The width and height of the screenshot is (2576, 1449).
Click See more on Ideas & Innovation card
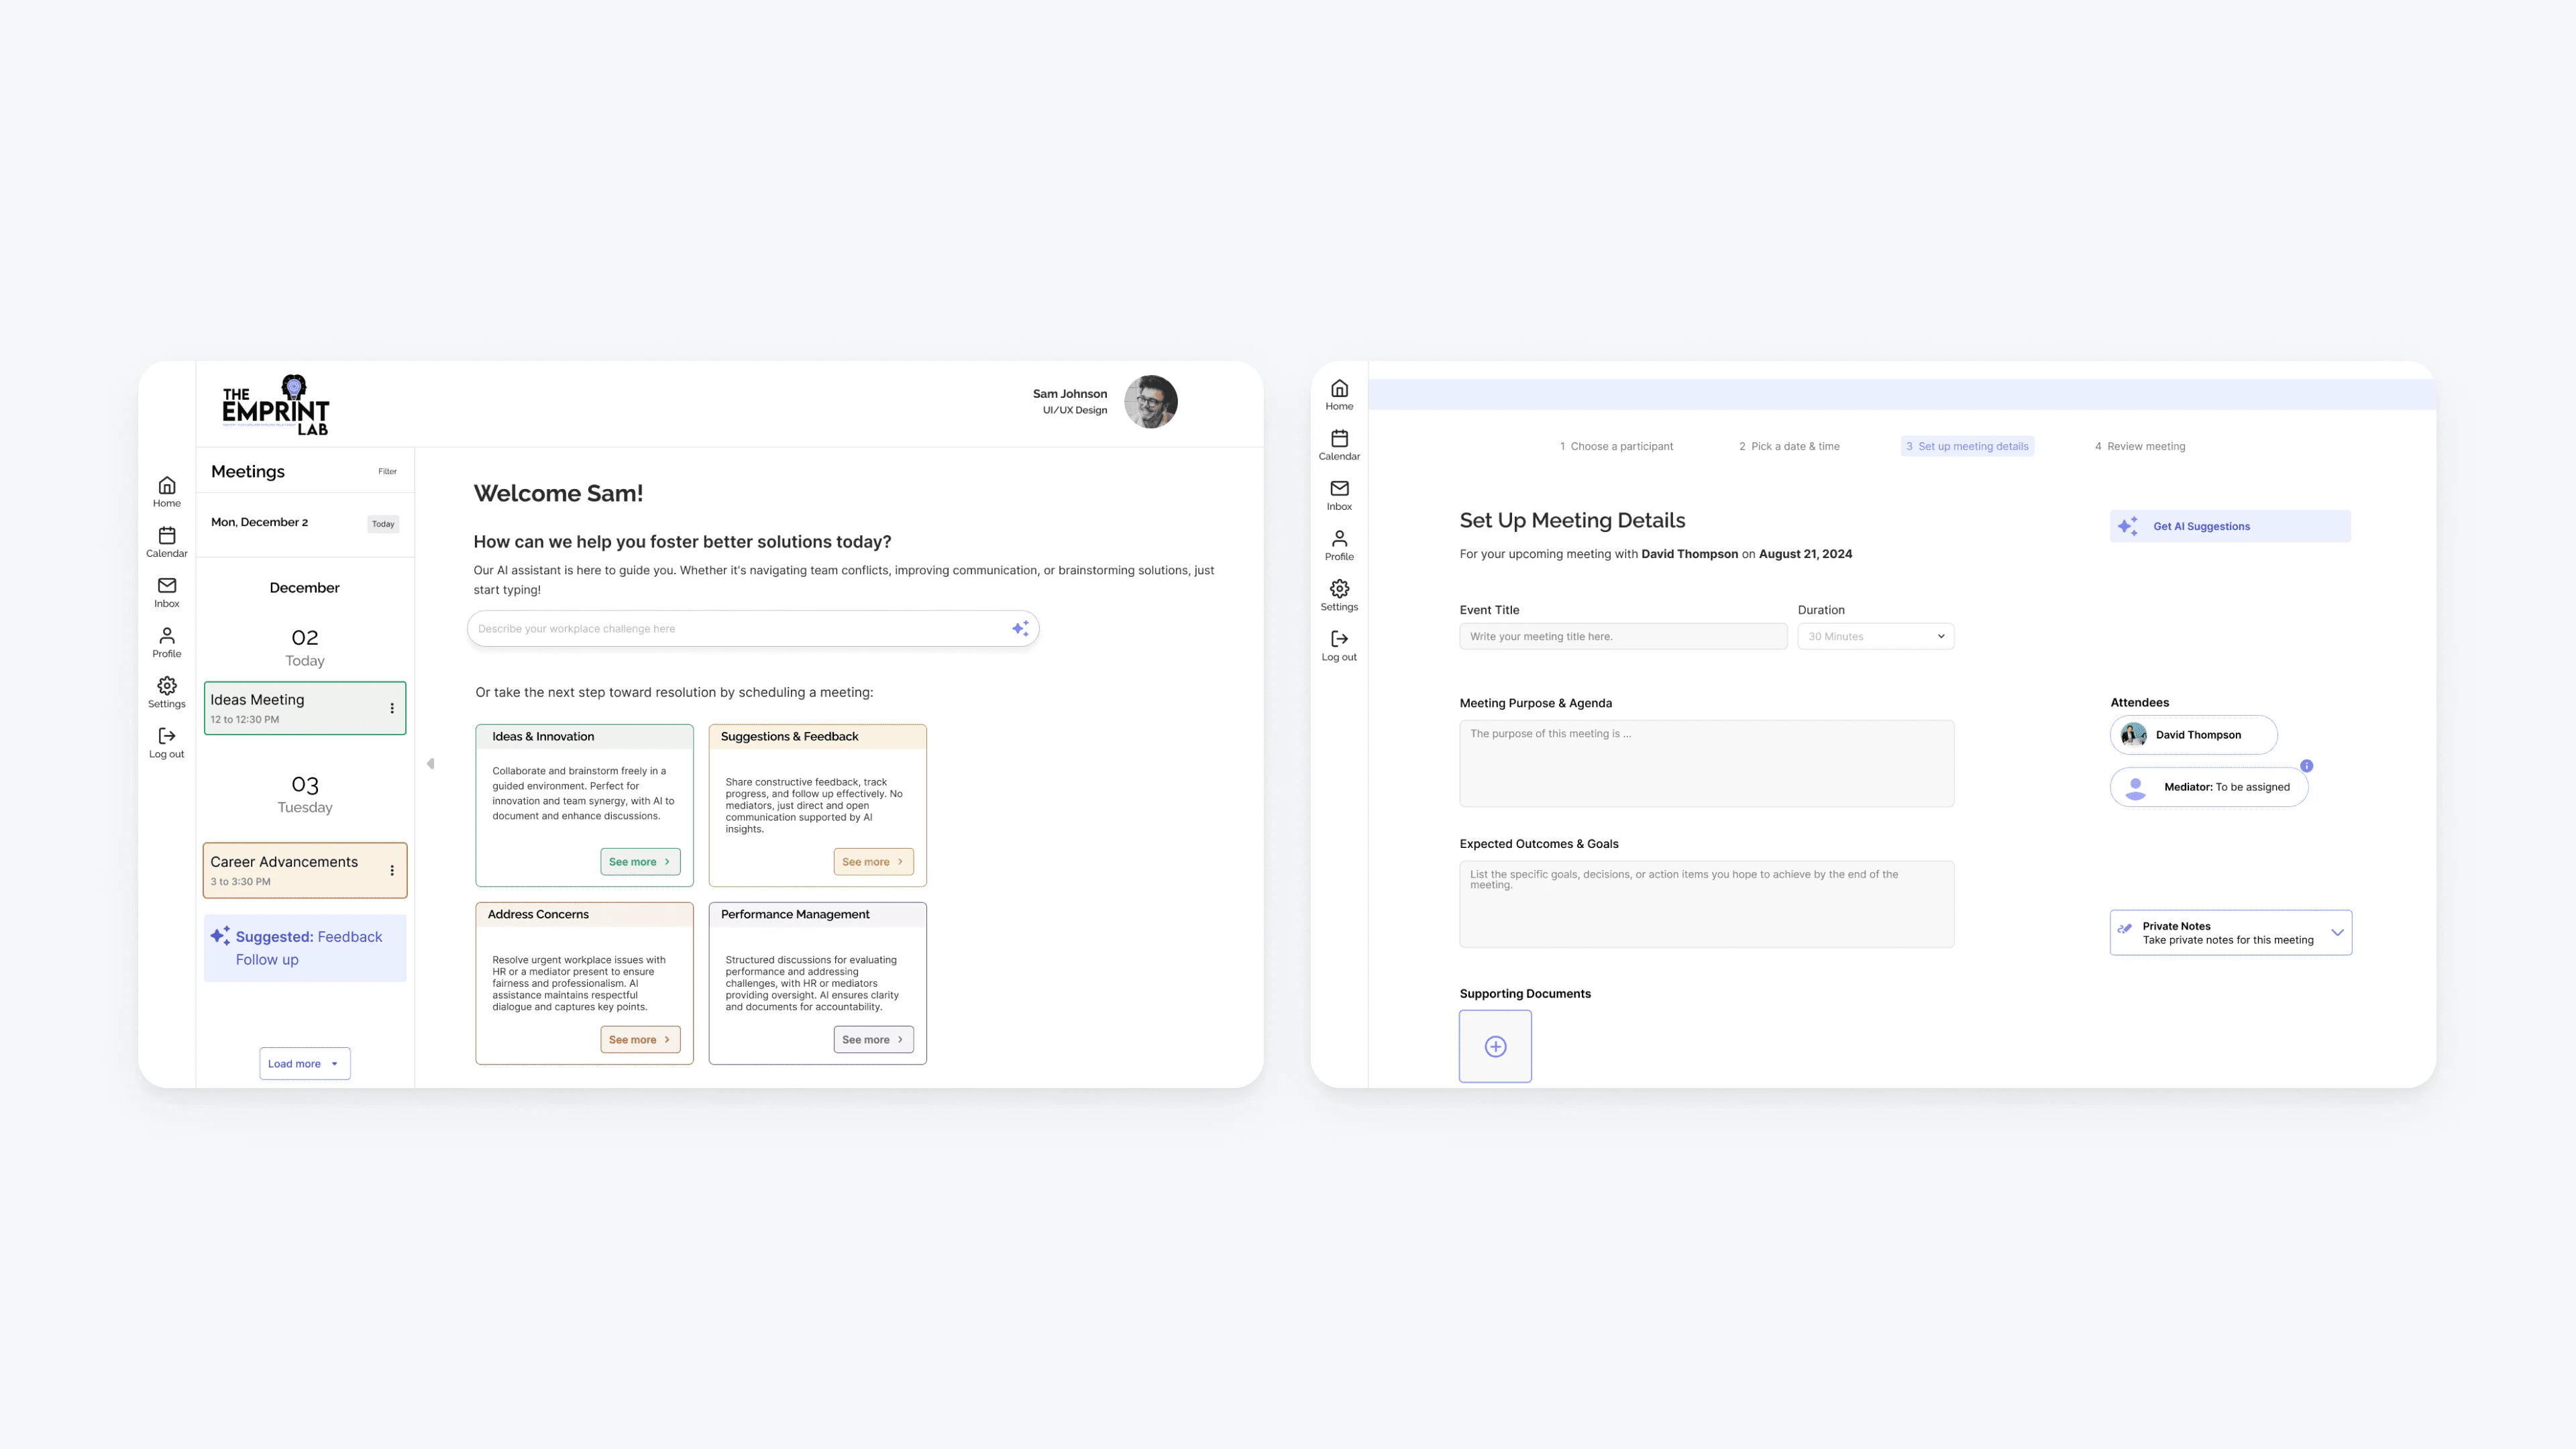pyautogui.click(x=640, y=861)
